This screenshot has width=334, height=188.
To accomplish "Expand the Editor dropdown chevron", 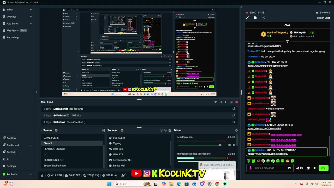I will [x=31, y=10].
